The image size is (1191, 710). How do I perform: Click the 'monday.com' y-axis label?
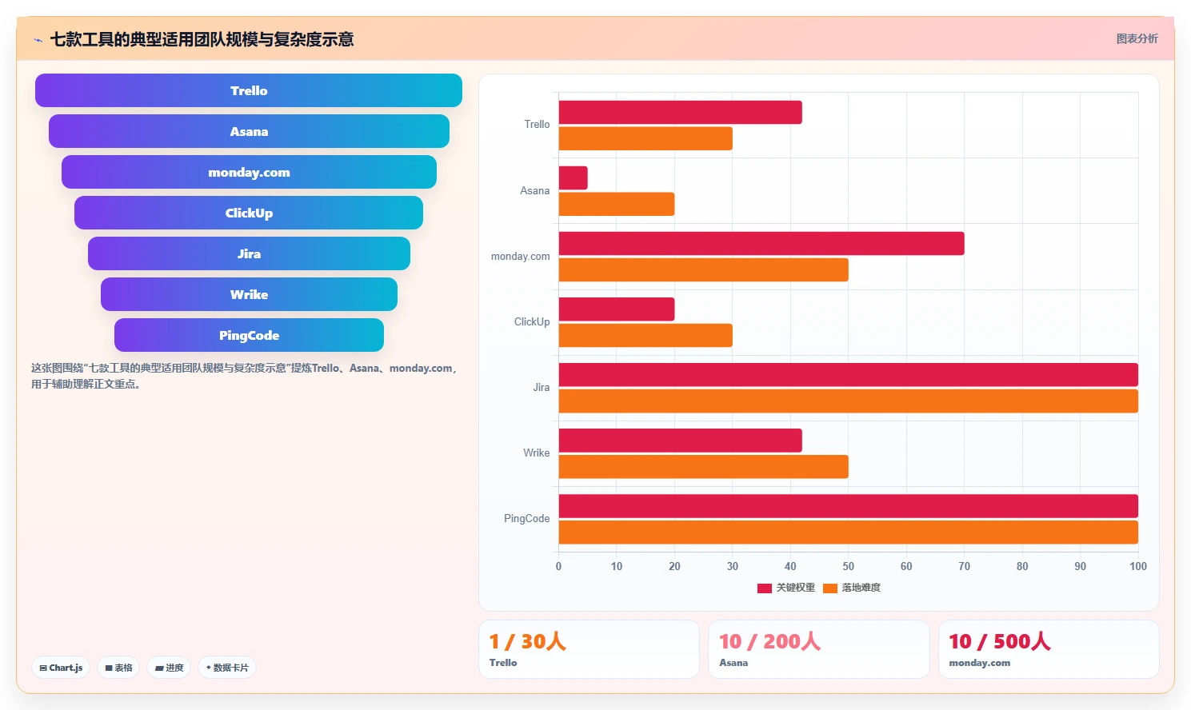coord(520,257)
